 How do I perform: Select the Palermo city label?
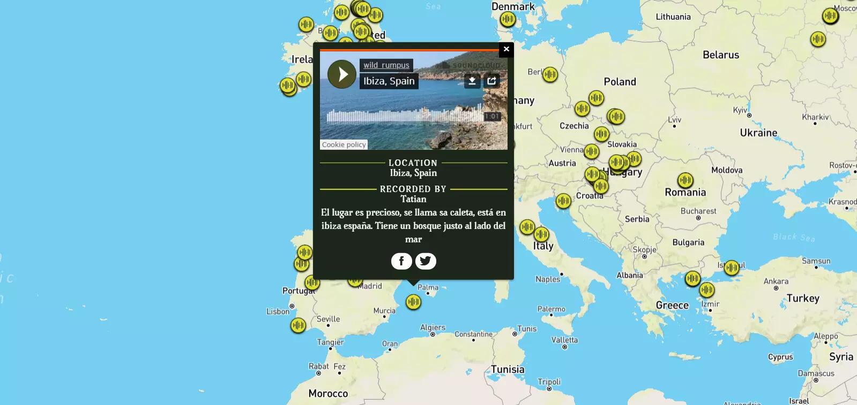(552, 309)
